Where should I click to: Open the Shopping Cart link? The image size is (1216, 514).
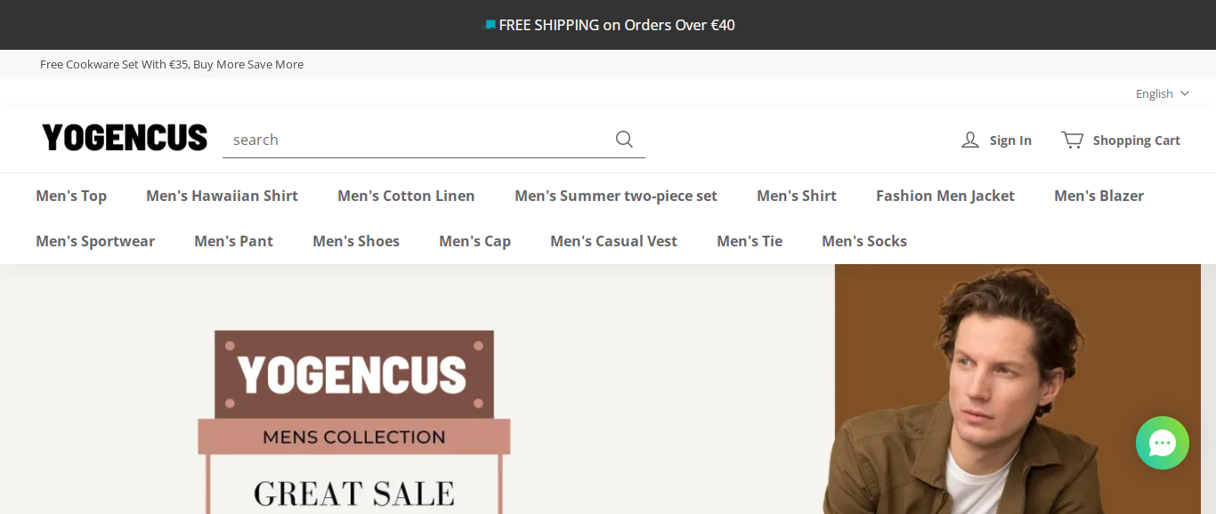[x=1136, y=141]
